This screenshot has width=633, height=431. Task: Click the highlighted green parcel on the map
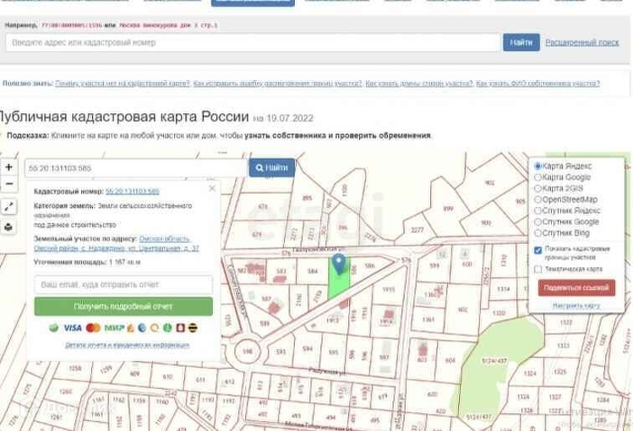click(339, 284)
